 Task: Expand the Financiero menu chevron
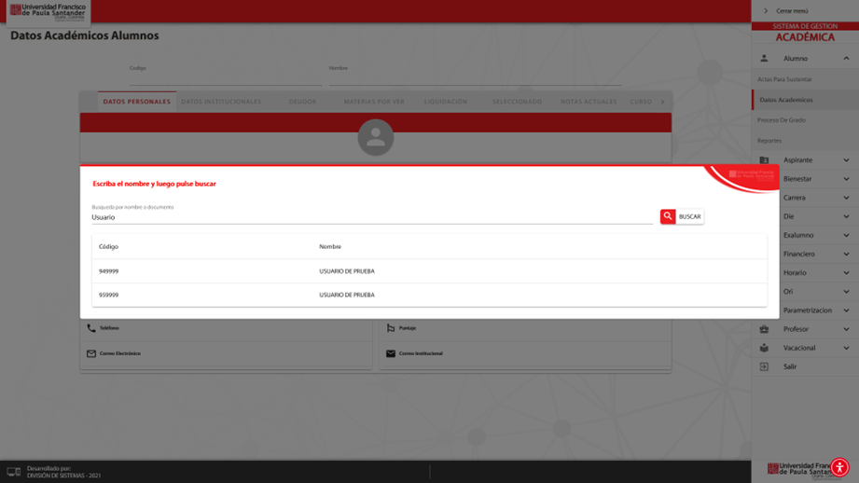[846, 254]
